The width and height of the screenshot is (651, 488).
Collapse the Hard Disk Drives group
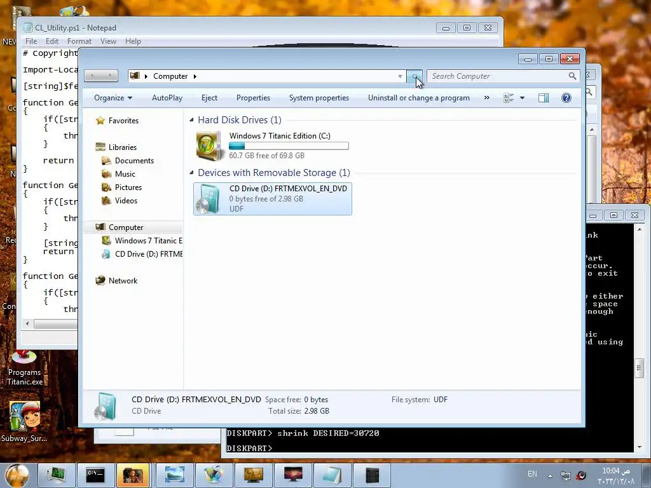191,120
